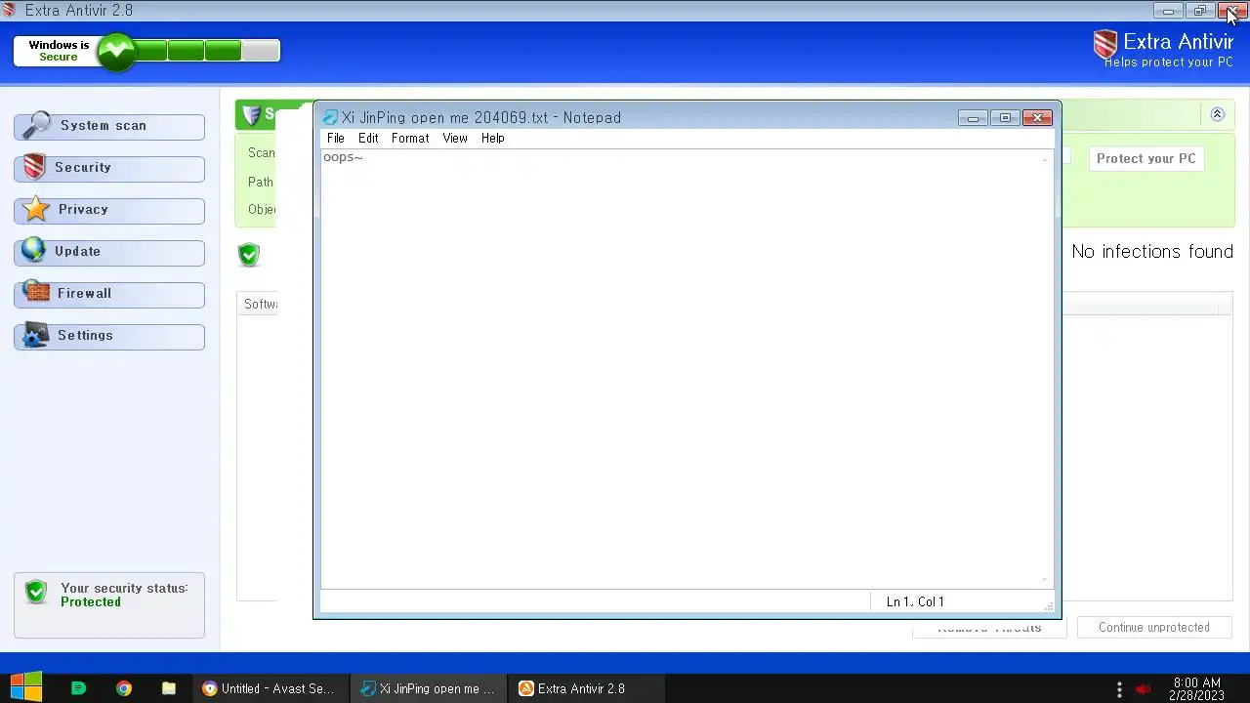The height and width of the screenshot is (703, 1250).
Task: Open File Explorer from the taskbar
Action: pyautogui.click(x=169, y=688)
